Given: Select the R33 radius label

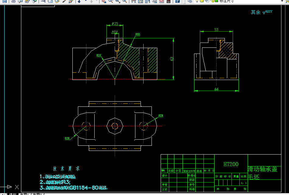Looking at the screenshot, I should (x=99, y=55).
